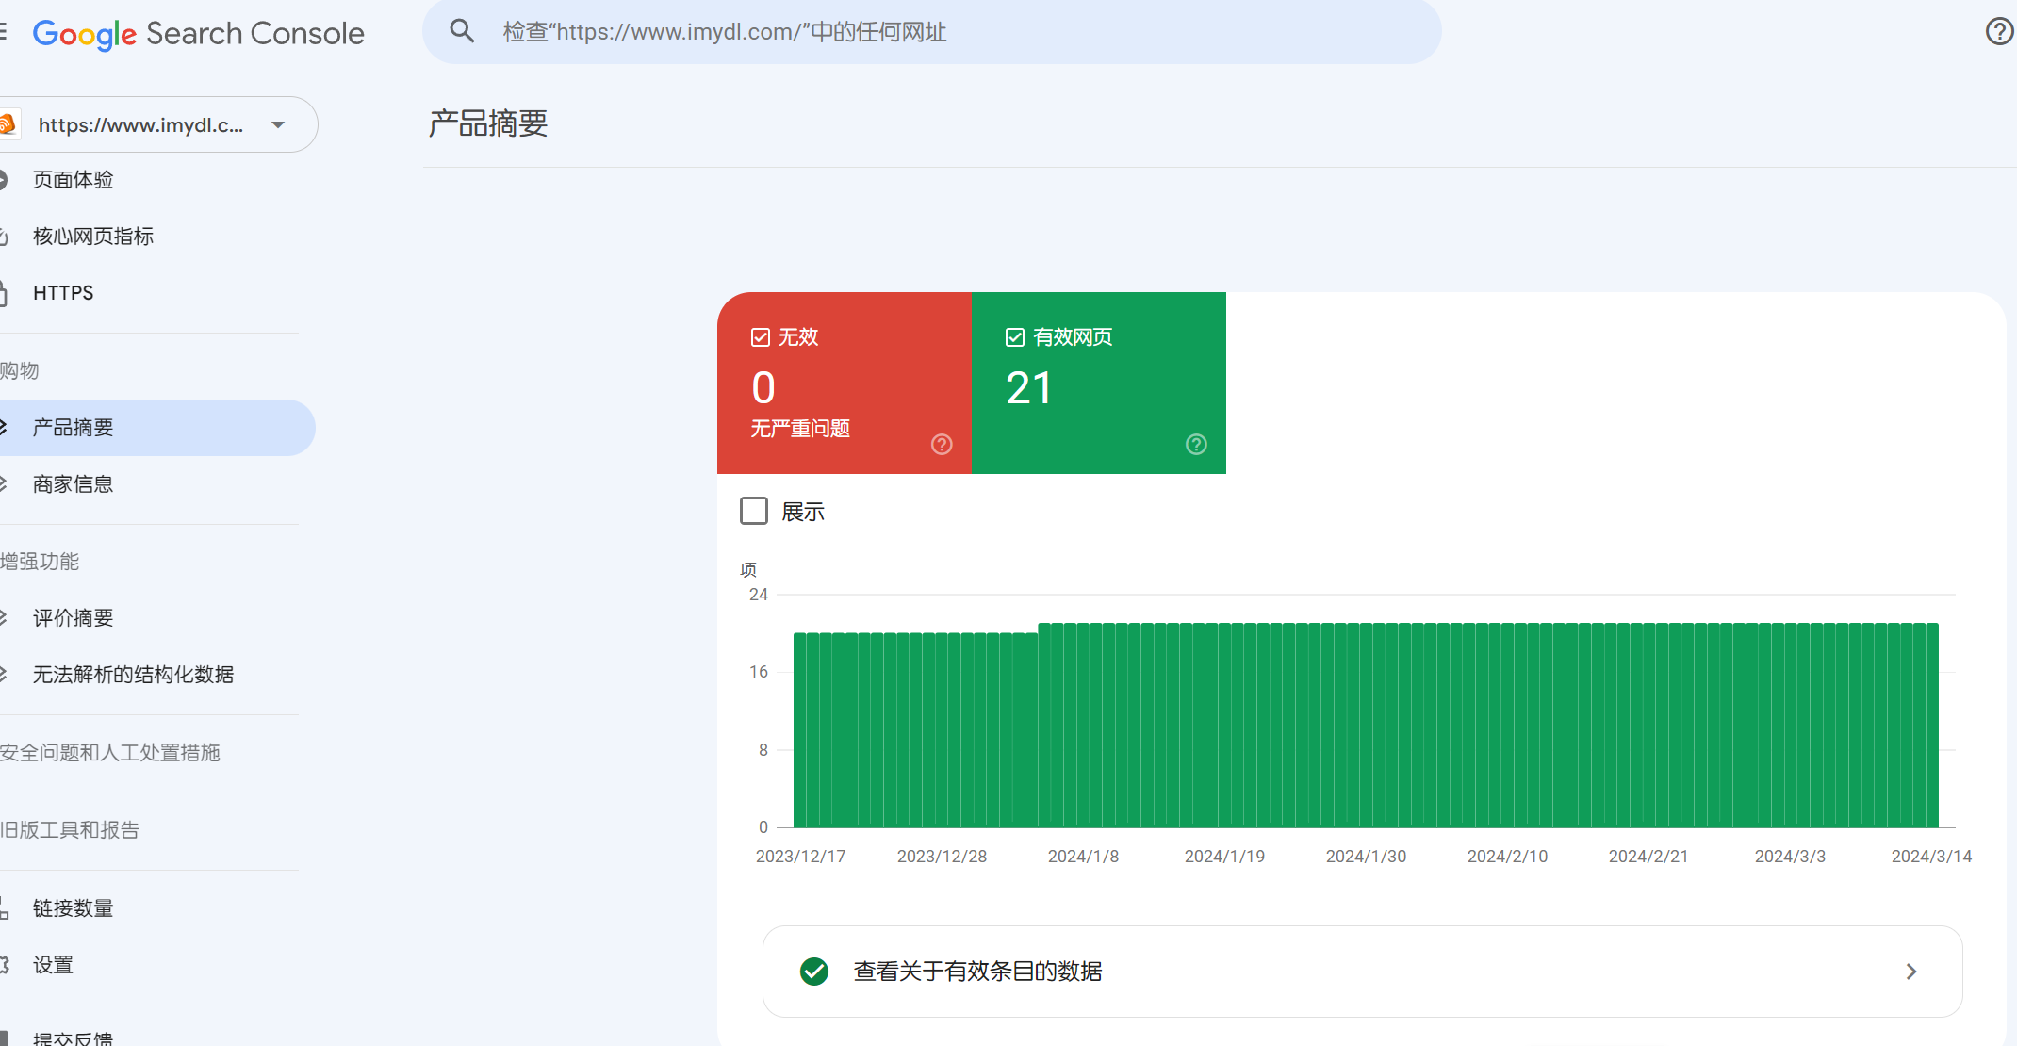Open 核心网页指标 in the sidebar
This screenshot has height=1046, width=2017.
[93, 237]
